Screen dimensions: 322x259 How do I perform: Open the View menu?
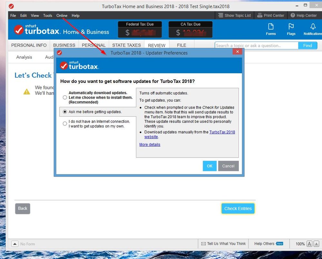tap(35, 15)
